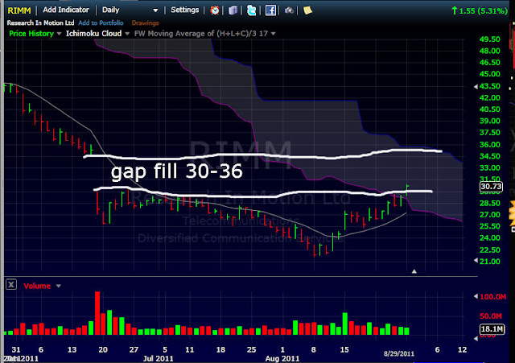515x363 pixels.
Task: Click the white triangle marker above Volume panel
Action: [x=414, y=271]
